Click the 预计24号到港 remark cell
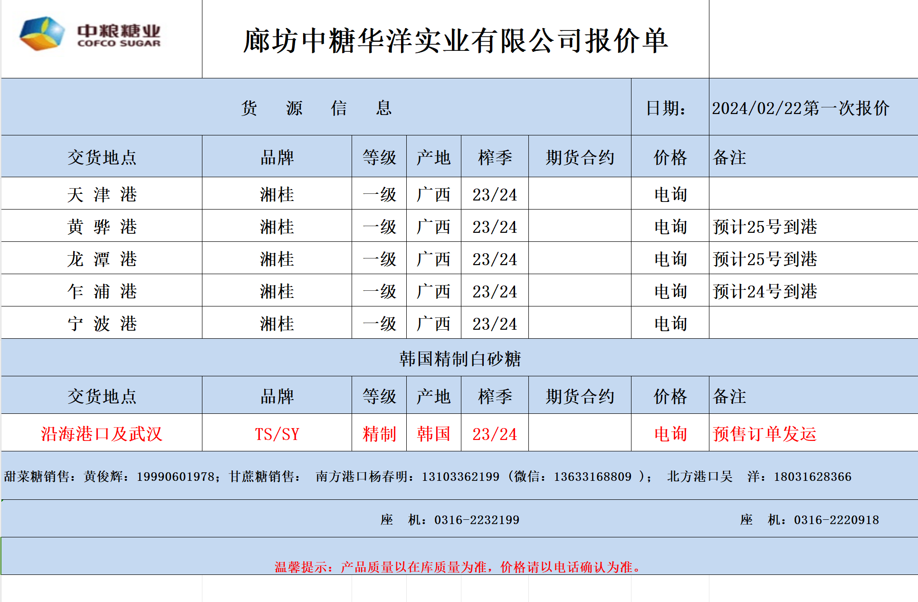 click(765, 291)
